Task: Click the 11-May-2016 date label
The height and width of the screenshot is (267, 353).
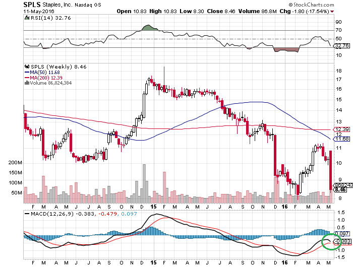Action: (x=39, y=11)
